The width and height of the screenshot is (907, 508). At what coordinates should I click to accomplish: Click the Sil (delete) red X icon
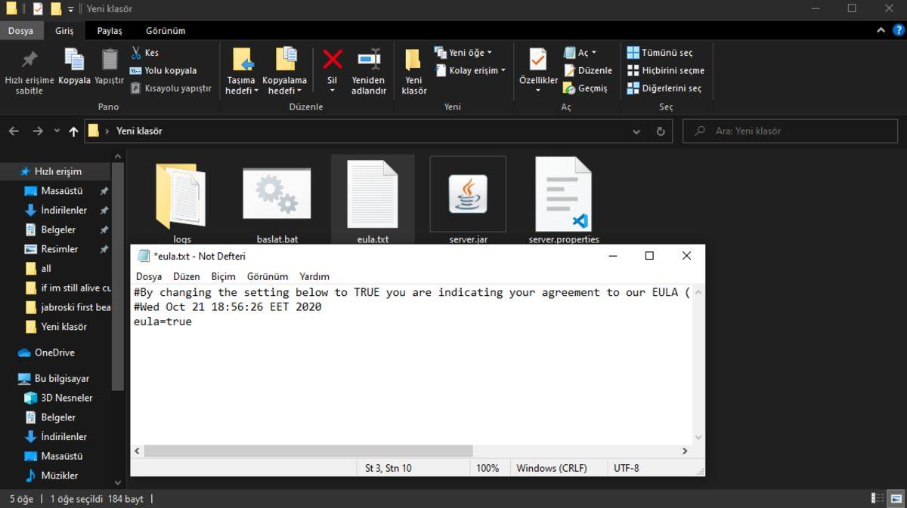[x=332, y=60]
